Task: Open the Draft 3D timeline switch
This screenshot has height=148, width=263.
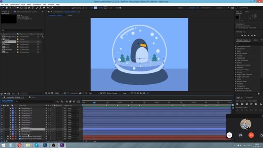Action: [62, 102]
